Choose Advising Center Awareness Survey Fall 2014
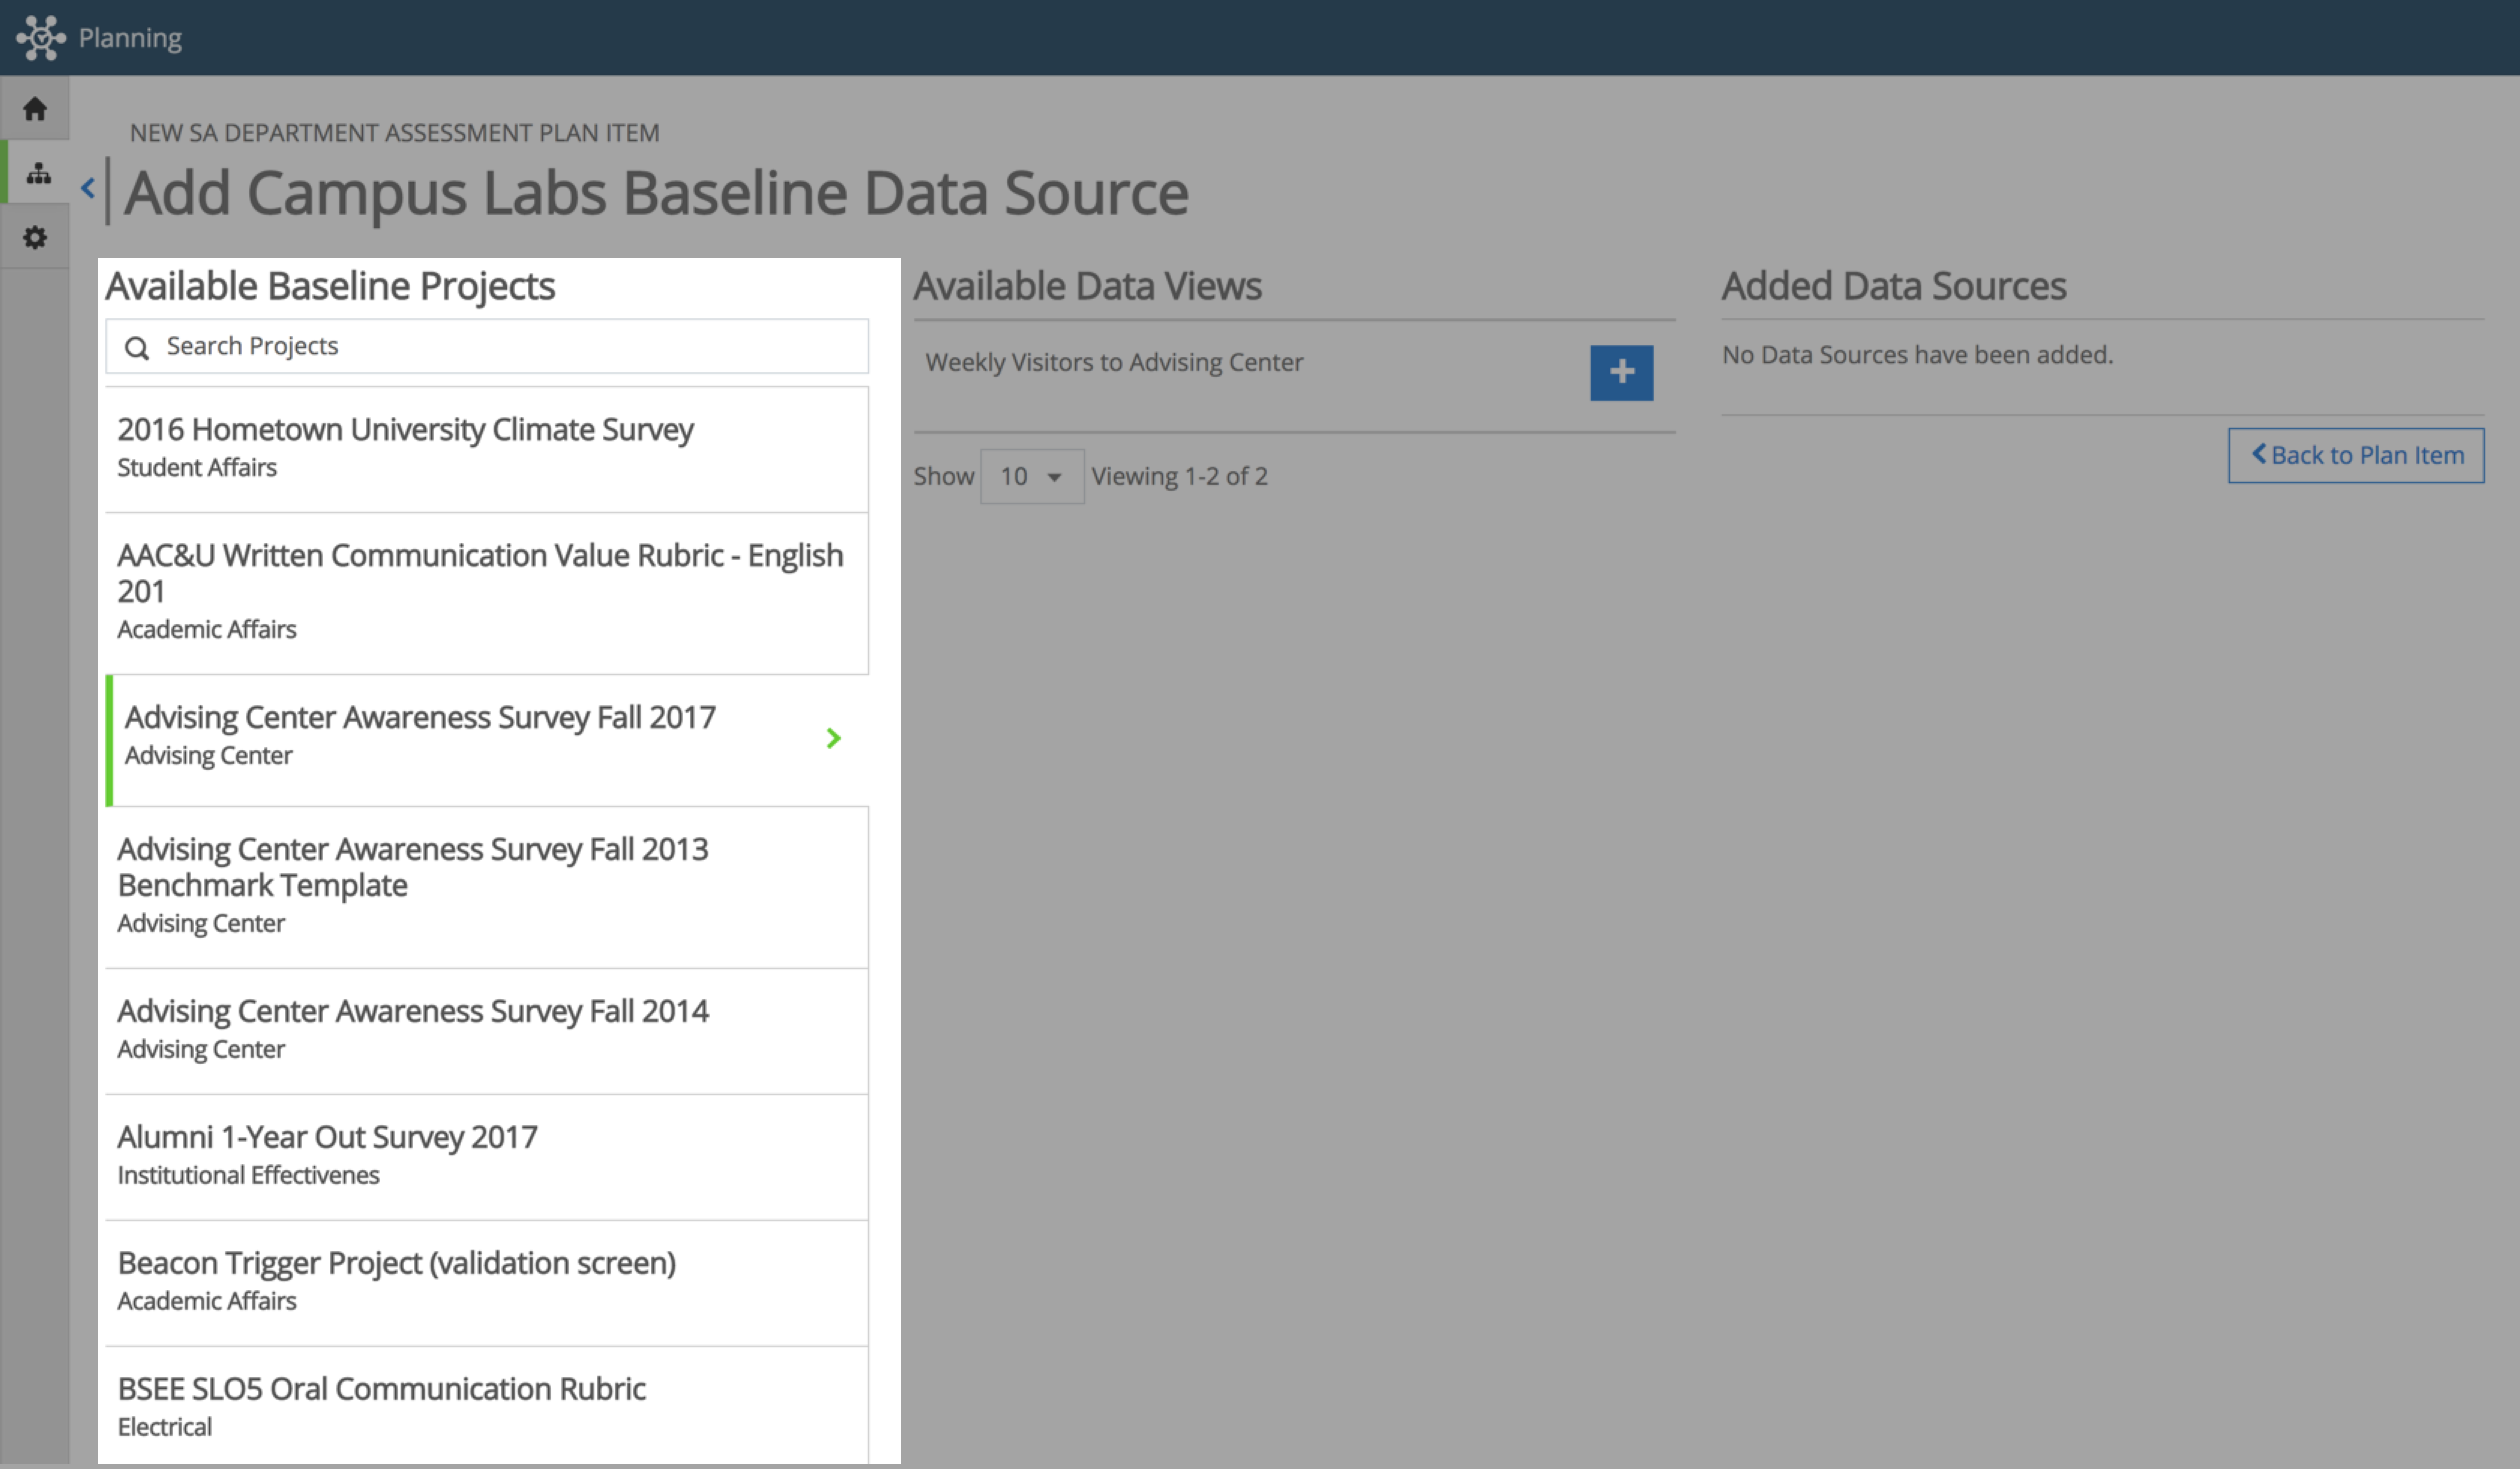Image resolution: width=2520 pixels, height=1469 pixels. pyautogui.click(x=487, y=1031)
